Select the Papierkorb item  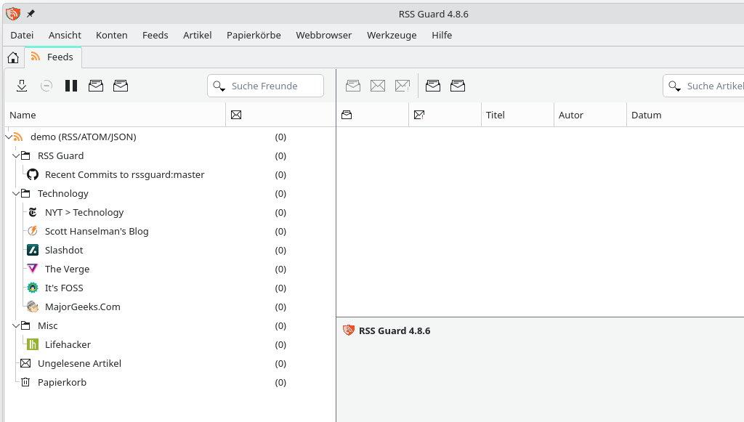[62, 382]
